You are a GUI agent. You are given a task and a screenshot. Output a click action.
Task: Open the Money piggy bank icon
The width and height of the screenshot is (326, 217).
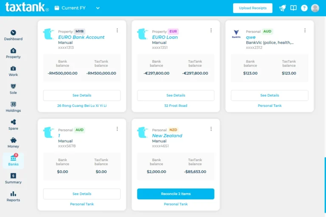tap(13, 140)
